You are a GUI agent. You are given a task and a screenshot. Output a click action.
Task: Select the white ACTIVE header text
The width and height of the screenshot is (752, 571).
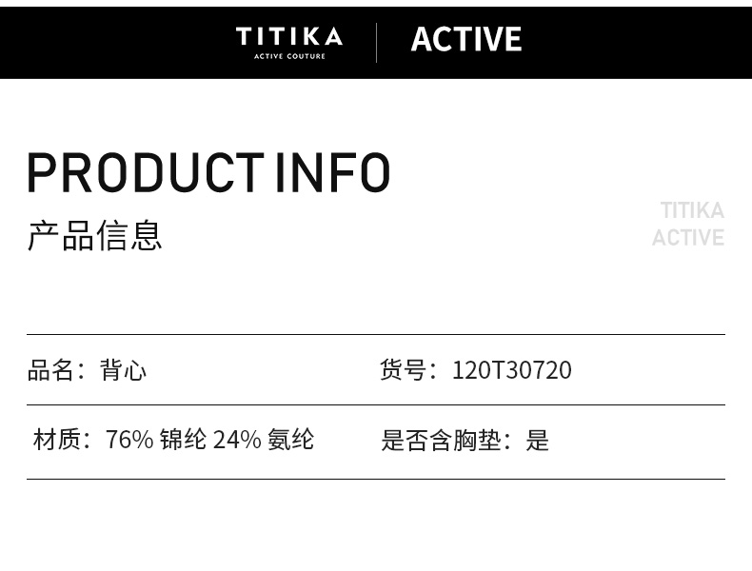465,40
